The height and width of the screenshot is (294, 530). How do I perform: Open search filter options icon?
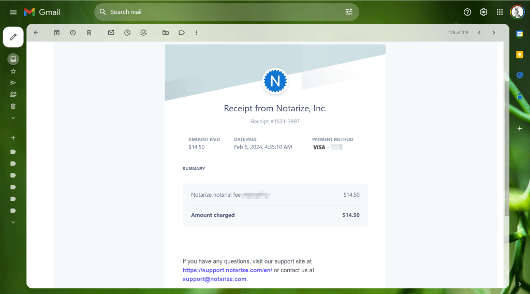349,12
